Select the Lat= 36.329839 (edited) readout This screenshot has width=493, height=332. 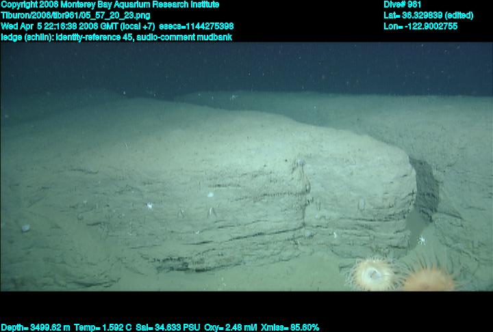point(428,16)
